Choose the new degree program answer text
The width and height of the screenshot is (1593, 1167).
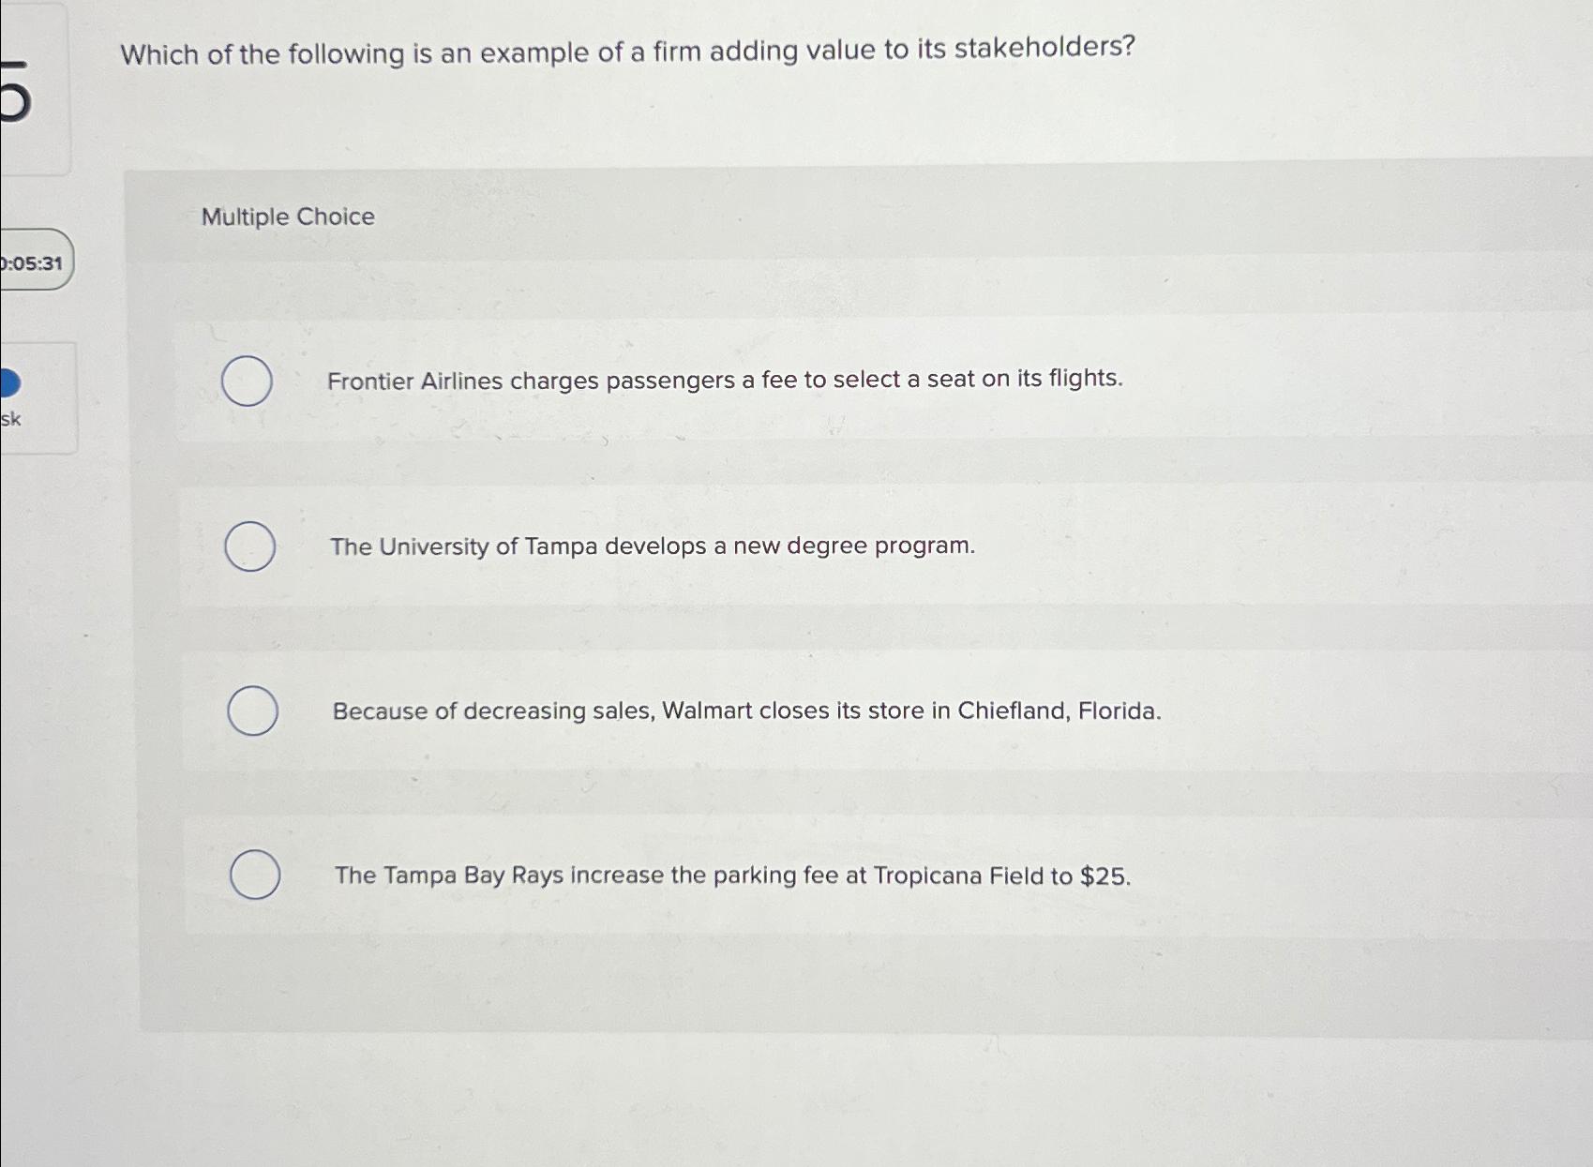pos(654,546)
